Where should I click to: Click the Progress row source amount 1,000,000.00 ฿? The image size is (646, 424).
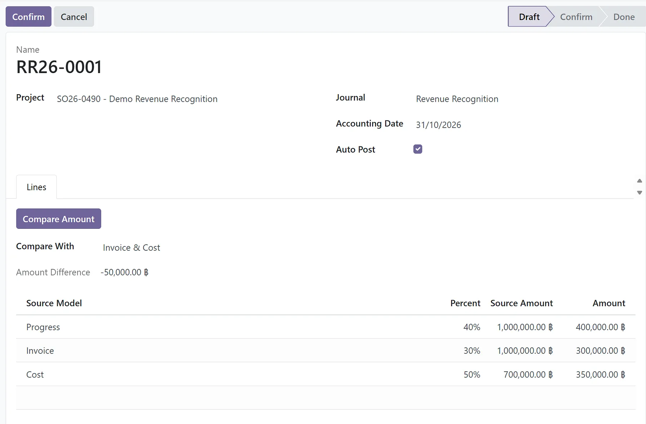[x=525, y=327]
